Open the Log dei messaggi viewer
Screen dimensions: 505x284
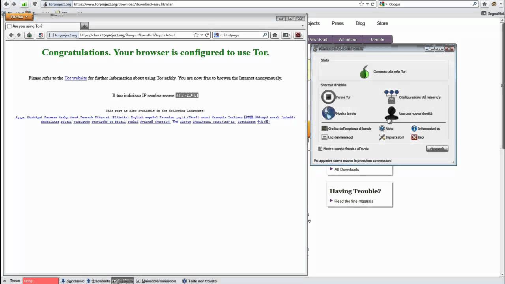point(337,137)
